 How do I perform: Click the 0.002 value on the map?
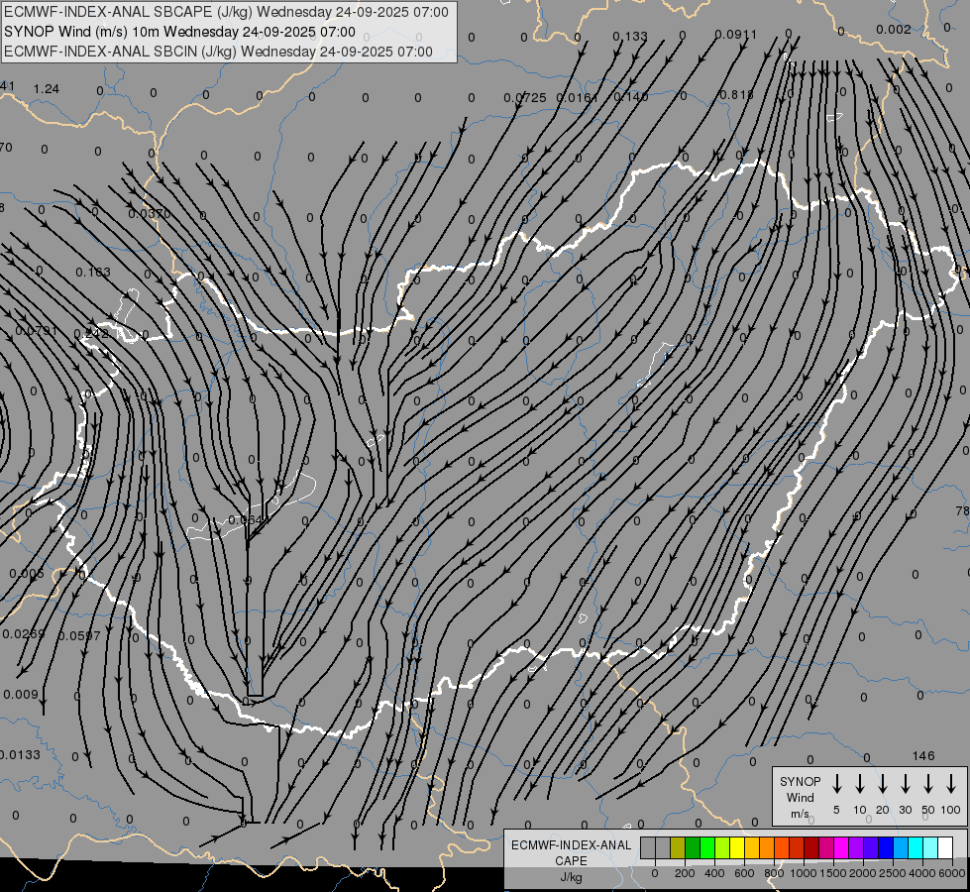894,30
